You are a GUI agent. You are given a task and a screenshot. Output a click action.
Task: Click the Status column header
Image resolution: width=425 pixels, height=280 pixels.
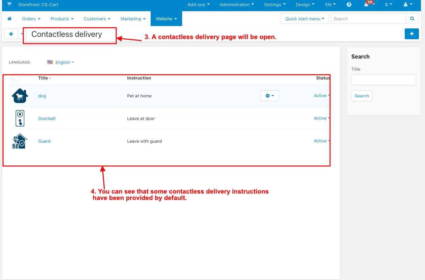pos(323,78)
